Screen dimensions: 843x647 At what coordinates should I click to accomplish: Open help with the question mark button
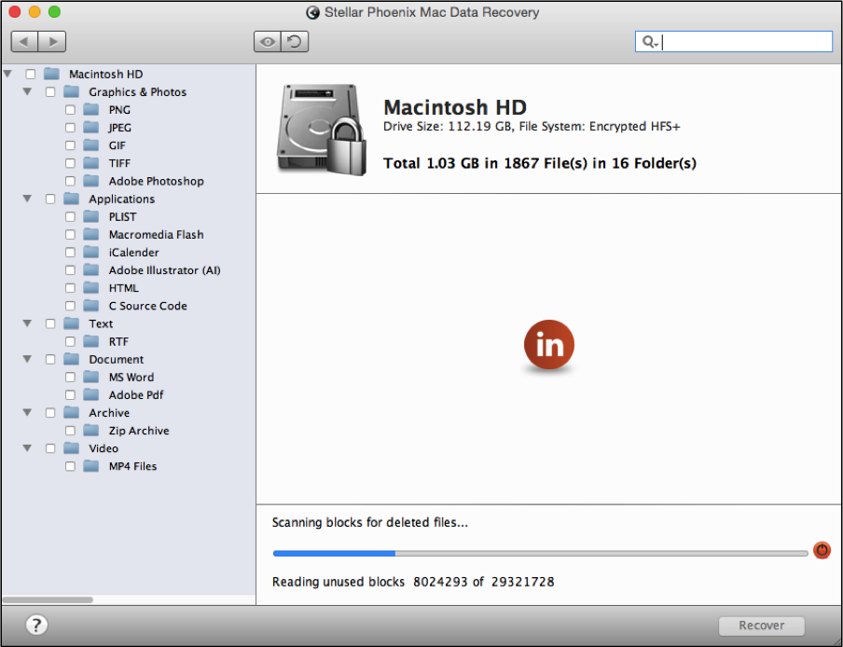click(x=36, y=625)
